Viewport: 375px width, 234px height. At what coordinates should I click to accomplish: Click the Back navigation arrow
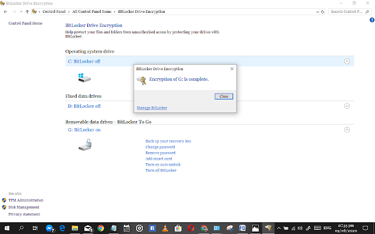6,12
